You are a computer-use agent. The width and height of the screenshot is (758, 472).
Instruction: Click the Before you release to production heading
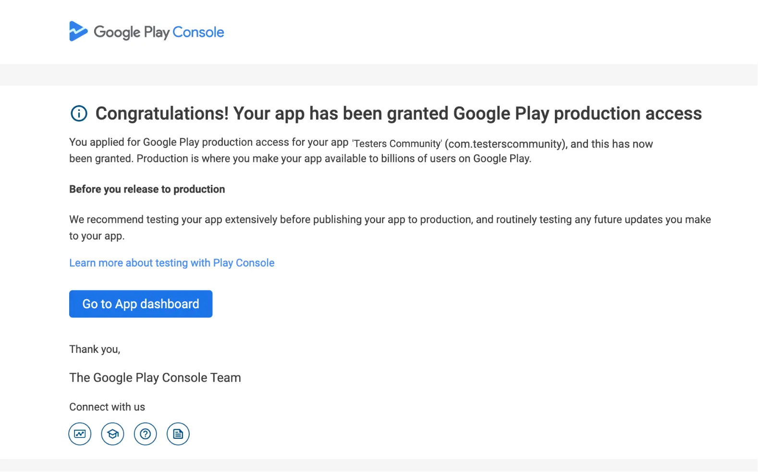pos(147,189)
